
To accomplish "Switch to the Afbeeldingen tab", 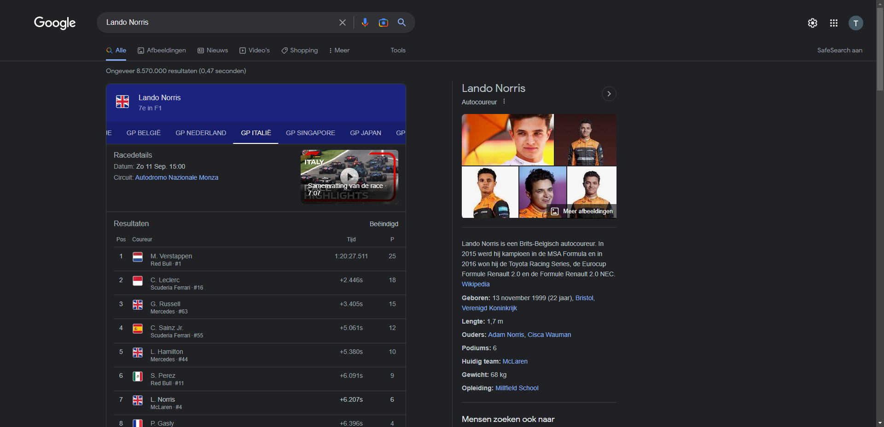I will pyautogui.click(x=162, y=51).
